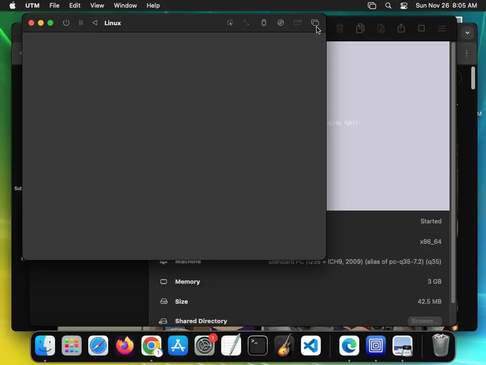The image size is (486, 365).
Task: Open Terminal from the Dock
Action: click(x=258, y=346)
